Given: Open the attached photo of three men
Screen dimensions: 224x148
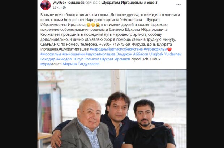Looking at the screenshot, I should click(x=112, y=109).
